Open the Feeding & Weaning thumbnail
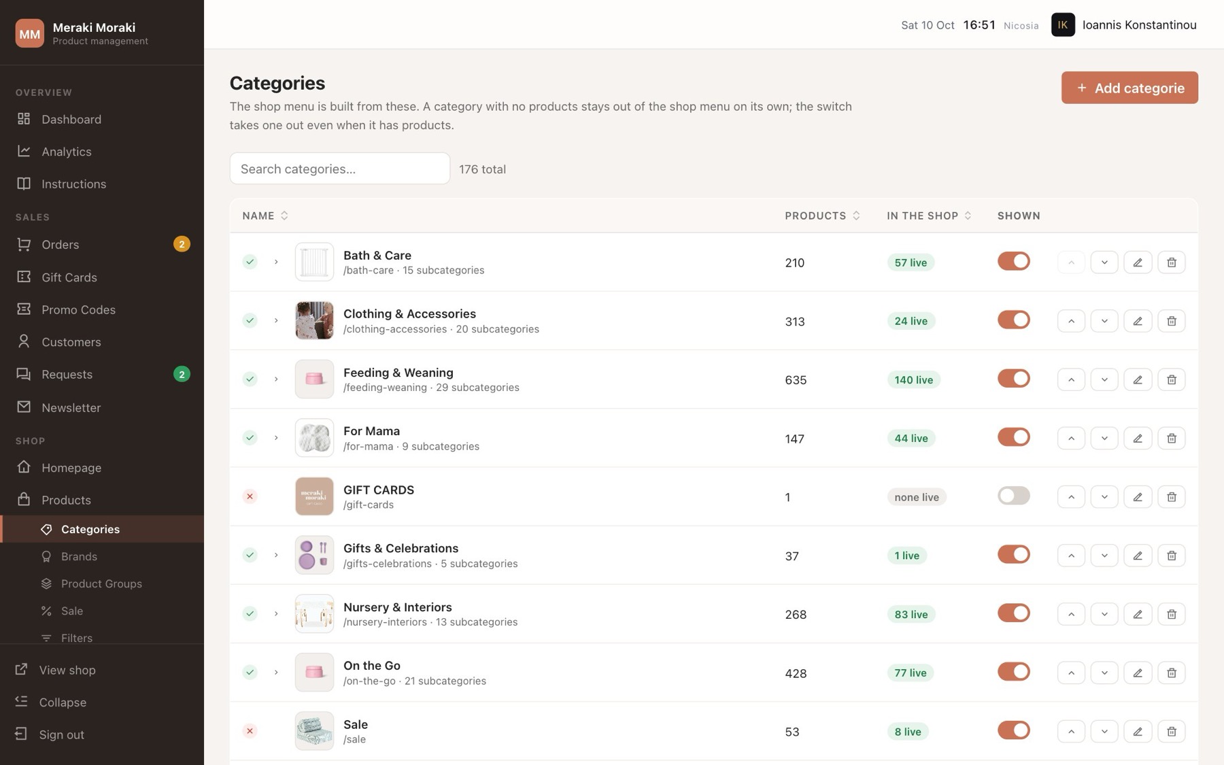 [x=314, y=379]
